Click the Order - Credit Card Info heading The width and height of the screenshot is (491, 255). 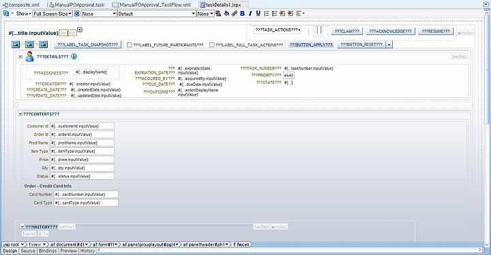coord(48,185)
